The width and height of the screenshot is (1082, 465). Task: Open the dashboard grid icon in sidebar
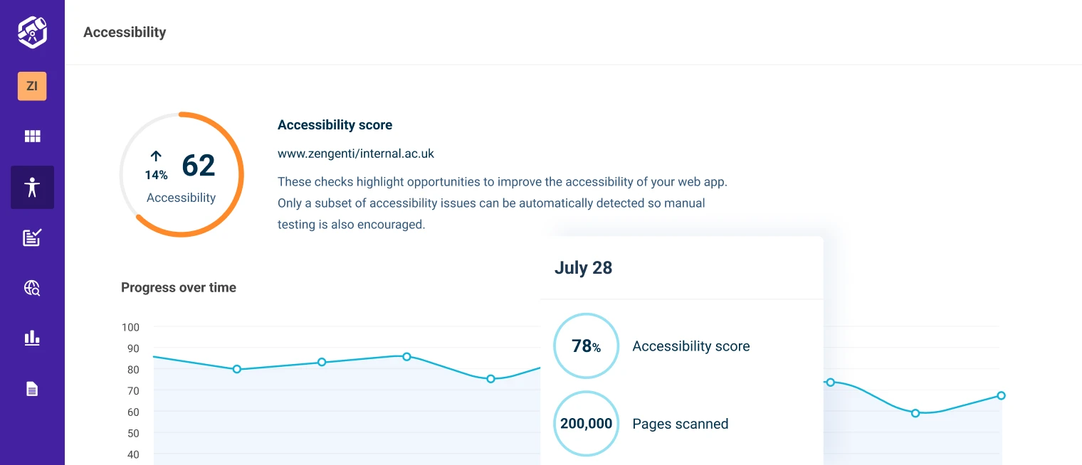coord(32,137)
